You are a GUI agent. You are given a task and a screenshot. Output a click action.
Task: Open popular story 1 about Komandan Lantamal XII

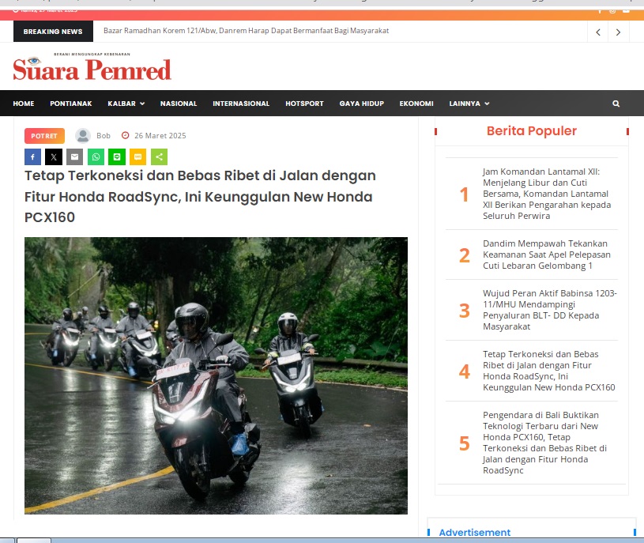coord(547,194)
